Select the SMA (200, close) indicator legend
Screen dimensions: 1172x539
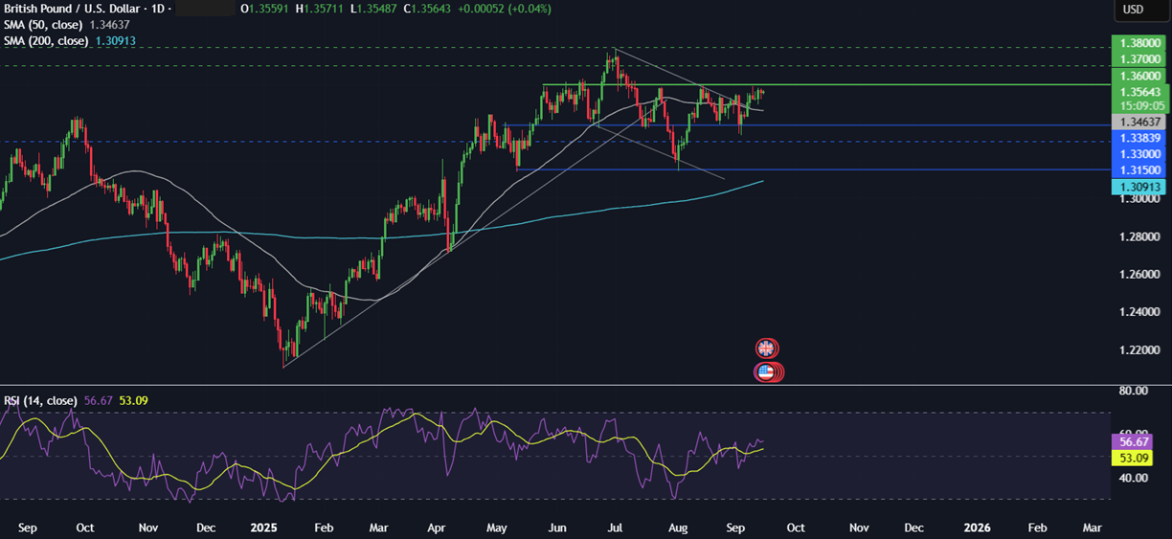pos(46,41)
